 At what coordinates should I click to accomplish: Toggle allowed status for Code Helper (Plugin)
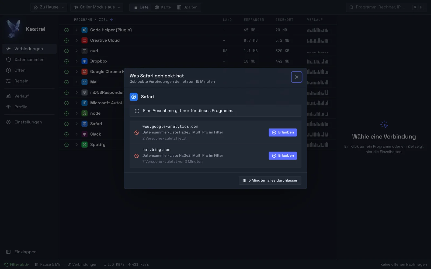[x=67, y=30]
